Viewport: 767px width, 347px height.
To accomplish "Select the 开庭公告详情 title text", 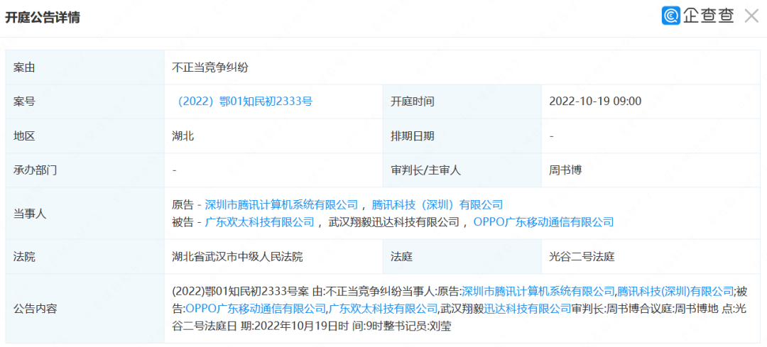I will point(43,18).
